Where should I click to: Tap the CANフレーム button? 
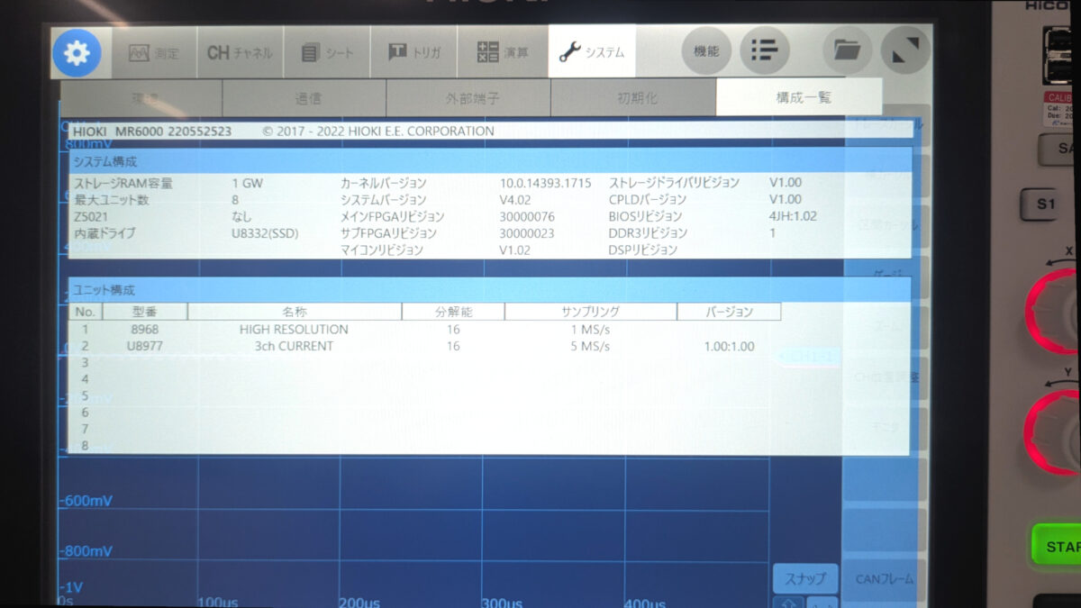point(884,579)
